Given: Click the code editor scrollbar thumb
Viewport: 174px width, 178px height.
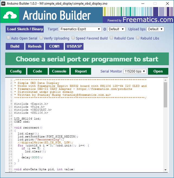Looking at the screenshot, I should [166, 95].
